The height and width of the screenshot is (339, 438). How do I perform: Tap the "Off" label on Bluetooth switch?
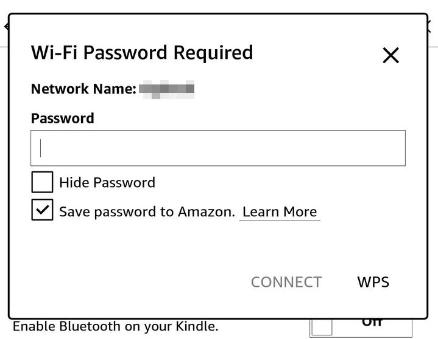point(372,323)
